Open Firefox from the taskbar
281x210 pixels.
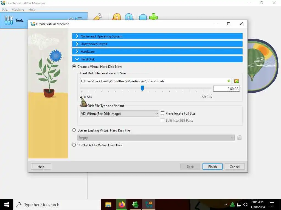[x=122, y=205]
